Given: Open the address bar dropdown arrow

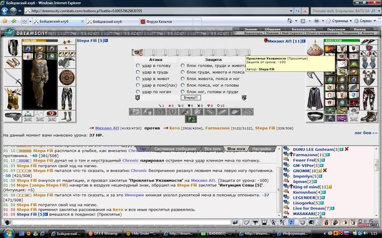Looking at the screenshot, I should tap(291, 11).
